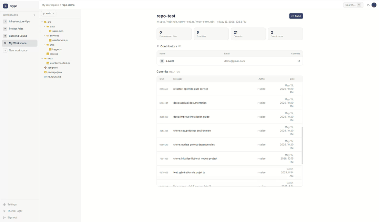Click the Backend Squad letter badge
The image size is (379, 222).
(5, 36)
